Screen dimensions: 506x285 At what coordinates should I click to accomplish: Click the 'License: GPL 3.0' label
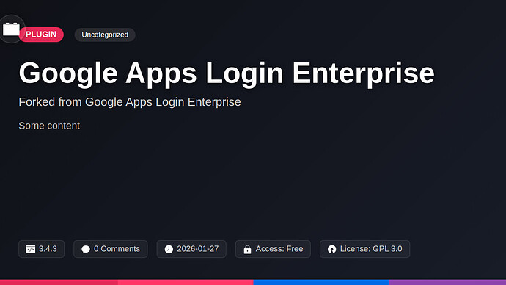[x=371, y=249]
